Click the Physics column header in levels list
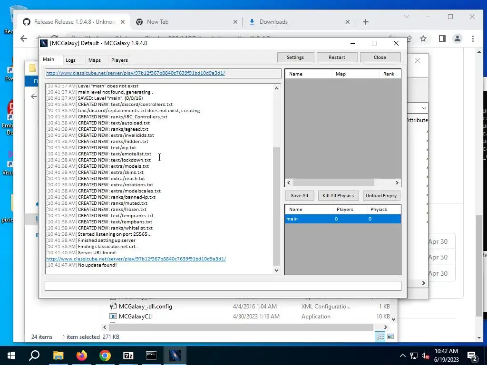The height and width of the screenshot is (365, 487). (384, 210)
